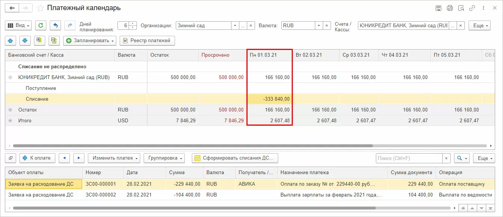Click the Счета / Кассы input field
The image size is (503, 217).
tap(403, 25)
